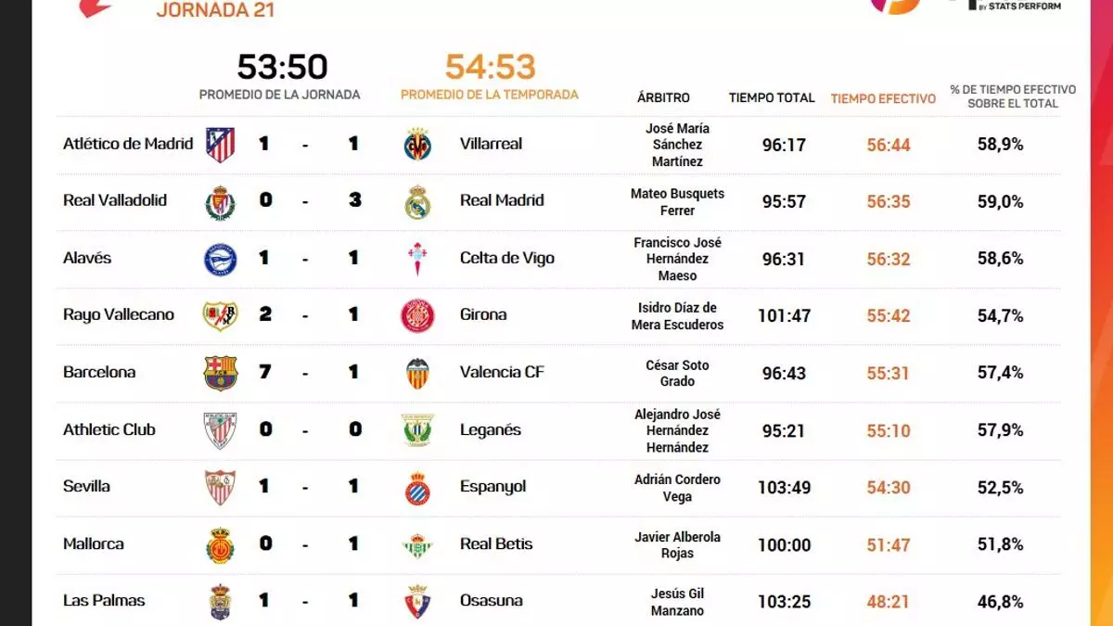Select the Girona club crest

click(417, 315)
